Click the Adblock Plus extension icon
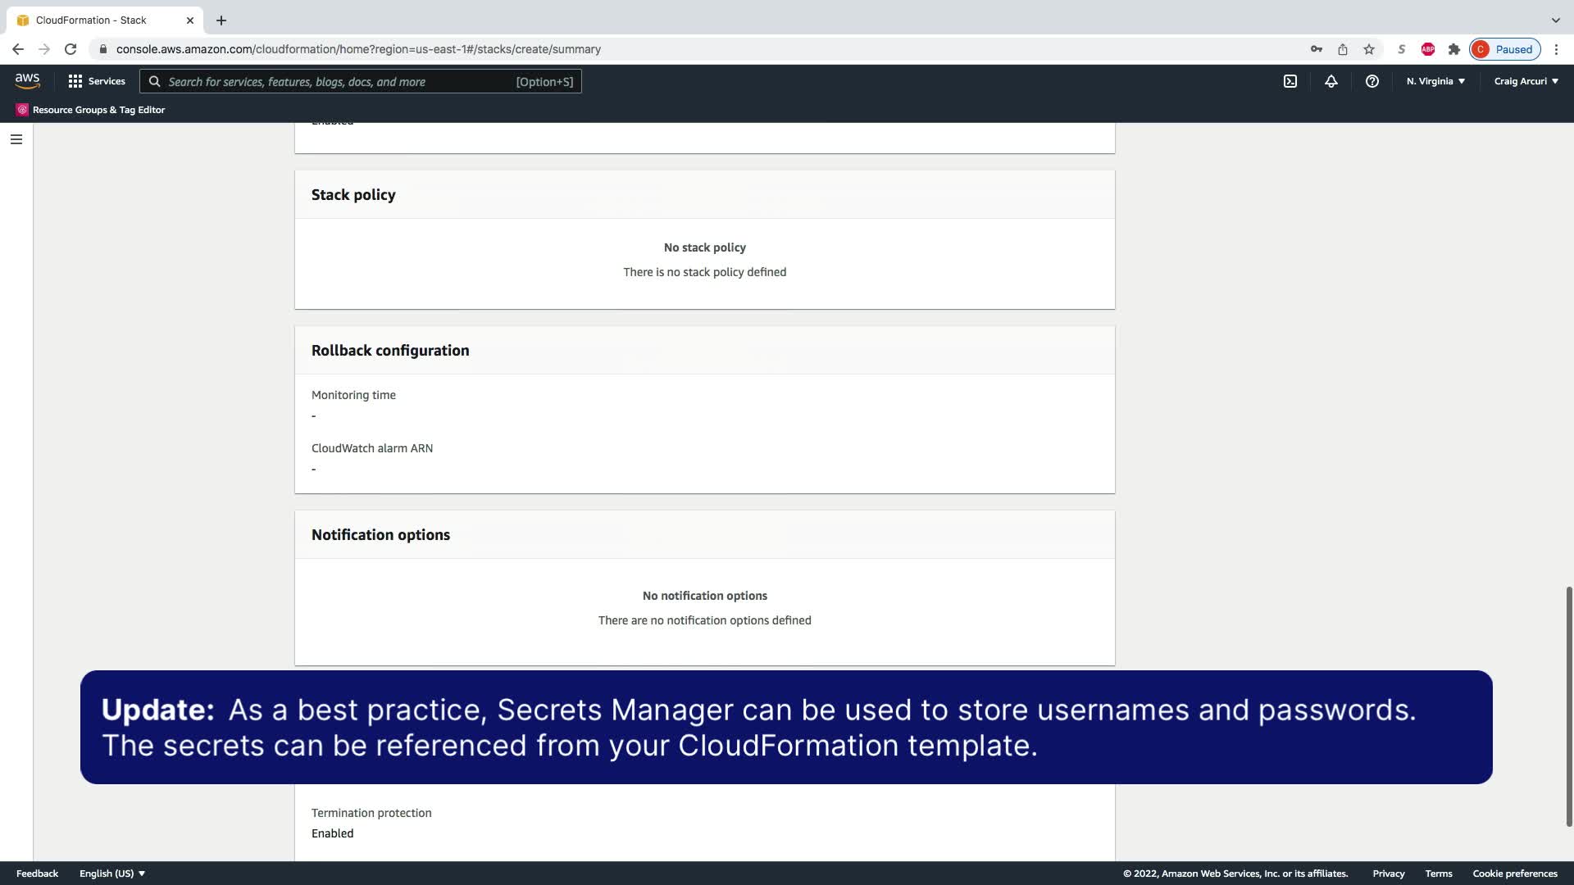Image resolution: width=1574 pixels, height=885 pixels. pos(1427,49)
